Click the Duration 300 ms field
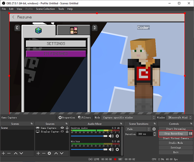 tap(144, 134)
